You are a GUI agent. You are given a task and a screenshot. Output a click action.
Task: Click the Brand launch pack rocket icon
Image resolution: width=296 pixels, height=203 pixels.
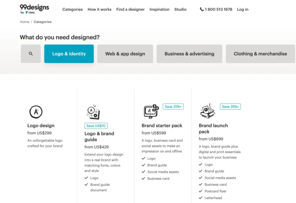(207, 112)
